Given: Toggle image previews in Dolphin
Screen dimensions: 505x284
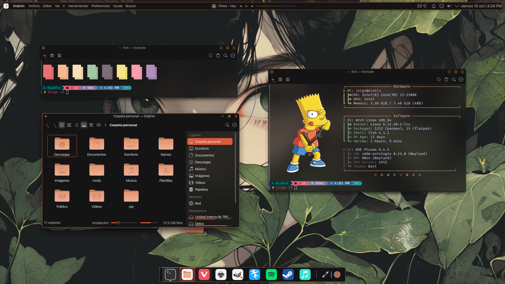Looking at the screenshot, I should (x=84, y=125).
